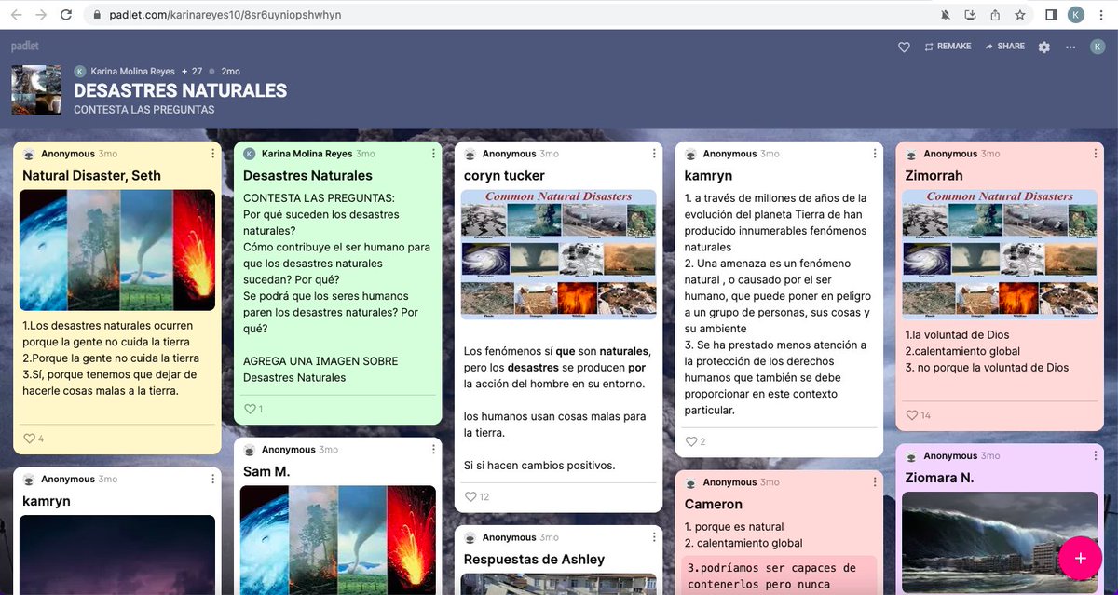
Task: Like this padlet with heart icon in header
Action: coord(904,47)
